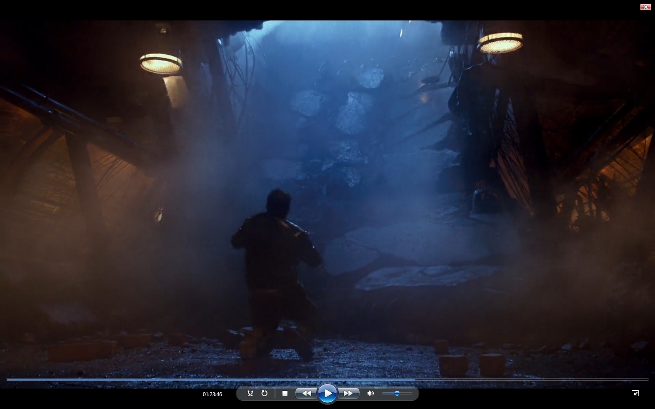Mute the audio speaker icon

371,394
